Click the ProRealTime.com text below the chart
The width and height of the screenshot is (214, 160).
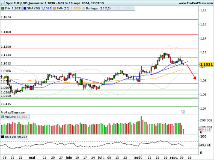[13, 113]
